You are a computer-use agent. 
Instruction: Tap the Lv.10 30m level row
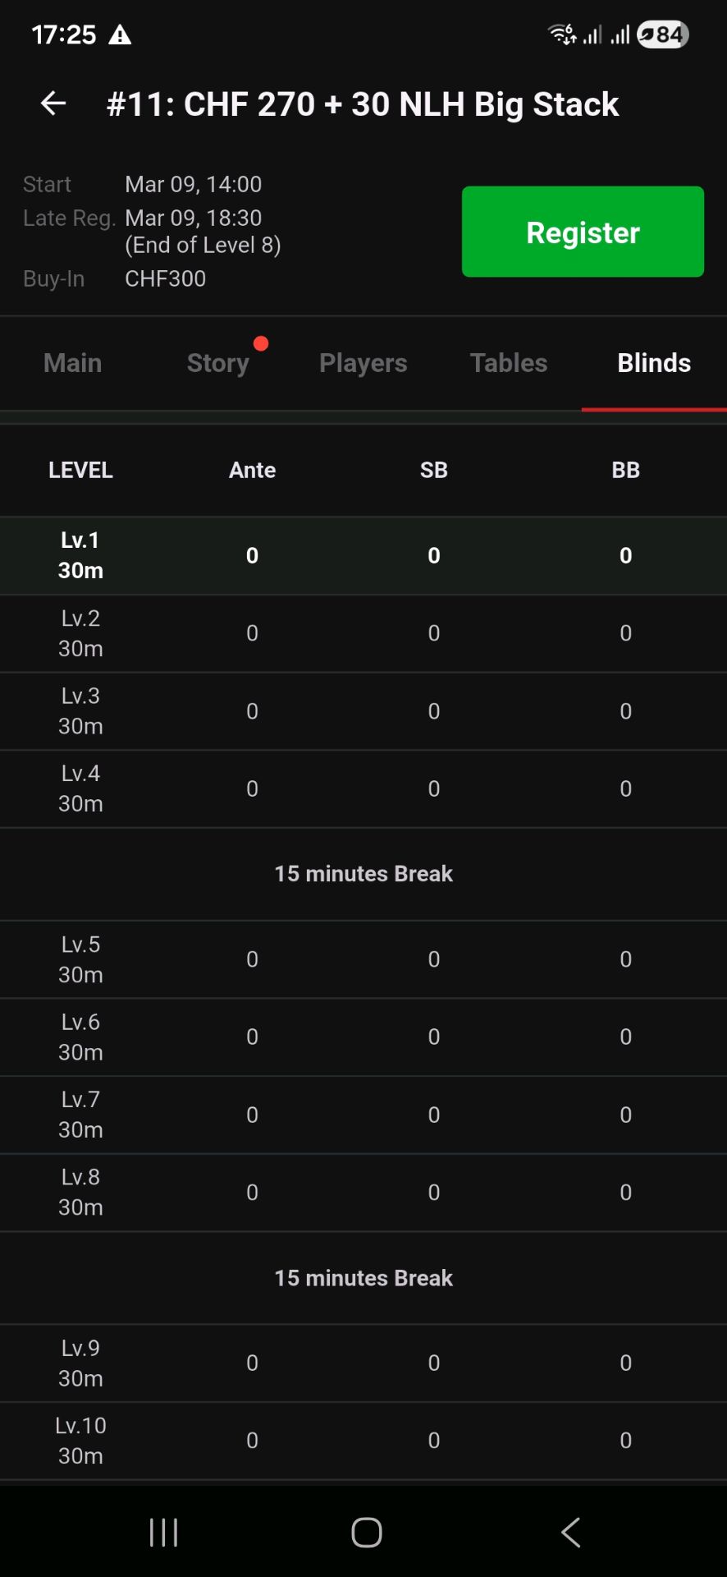click(363, 1441)
